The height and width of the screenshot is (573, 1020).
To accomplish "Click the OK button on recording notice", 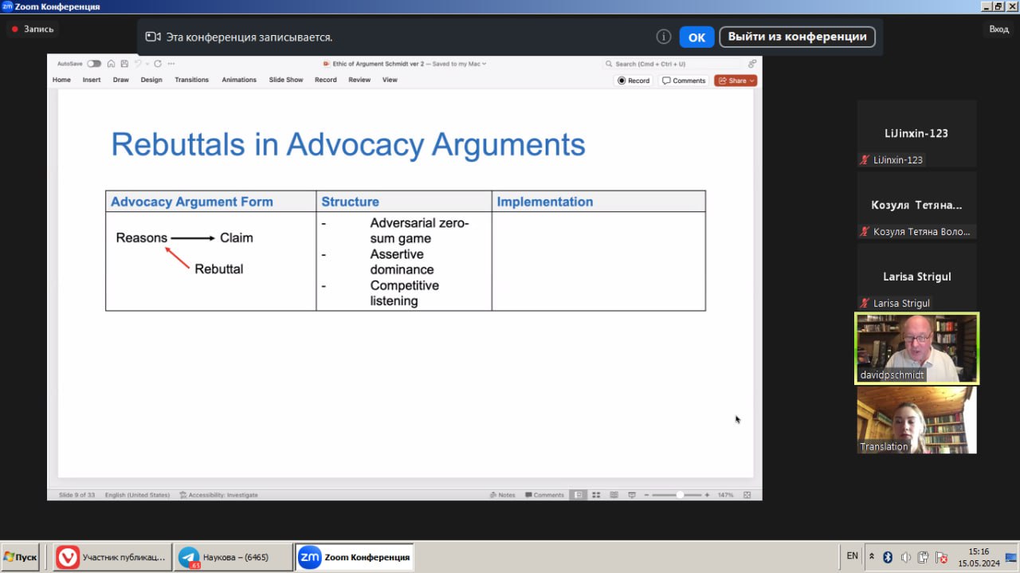I will (x=696, y=37).
